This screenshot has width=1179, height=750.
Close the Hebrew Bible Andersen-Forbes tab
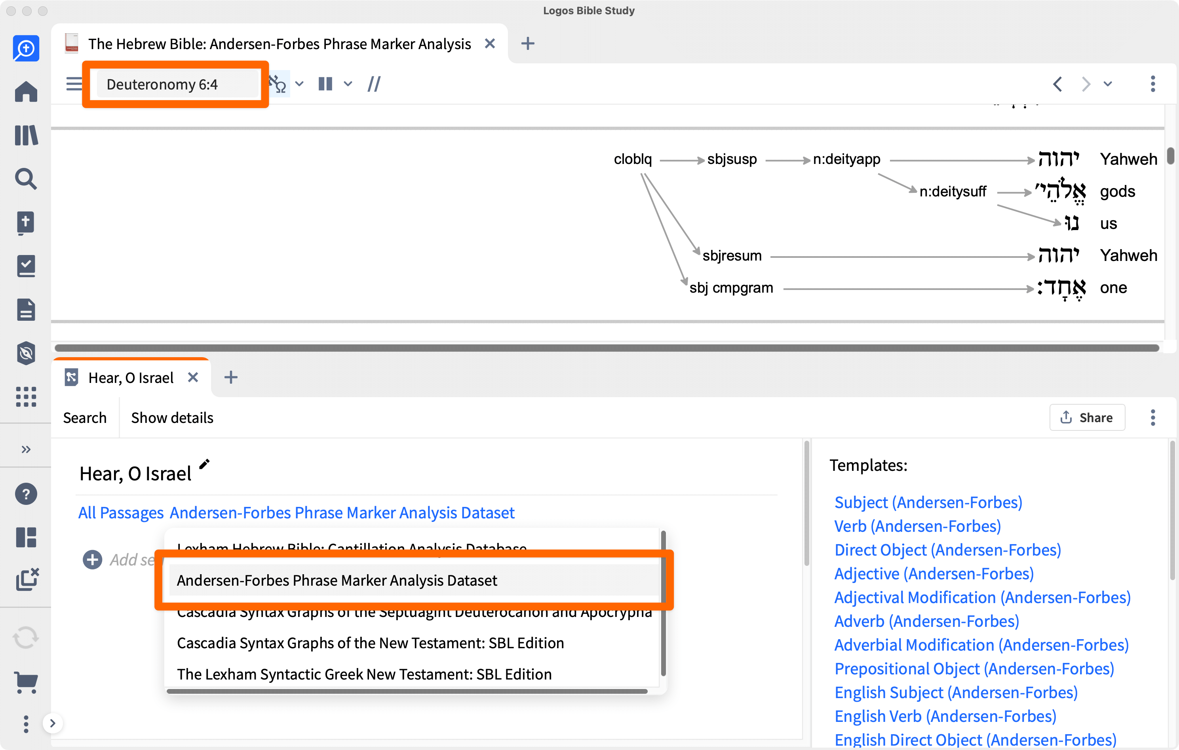pos(490,44)
